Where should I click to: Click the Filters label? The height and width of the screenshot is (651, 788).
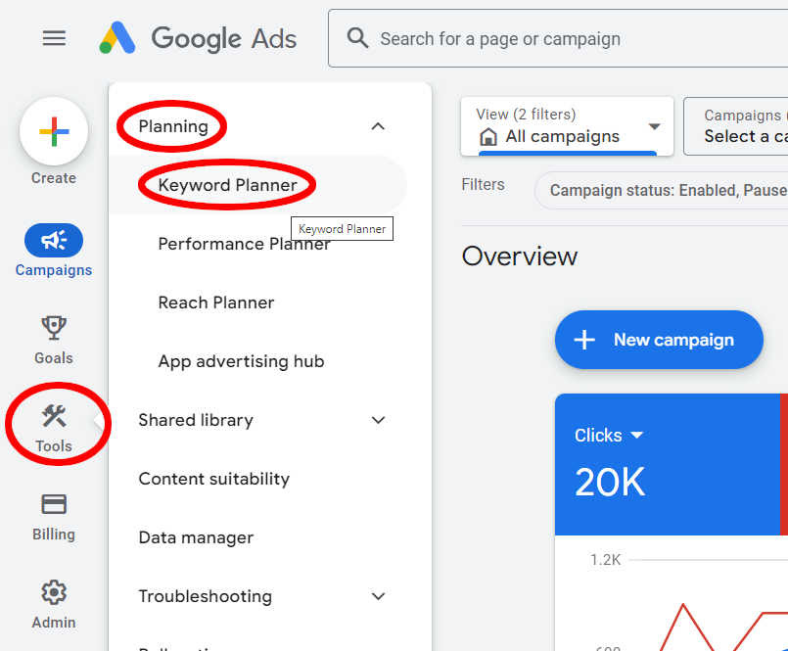(x=483, y=184)
